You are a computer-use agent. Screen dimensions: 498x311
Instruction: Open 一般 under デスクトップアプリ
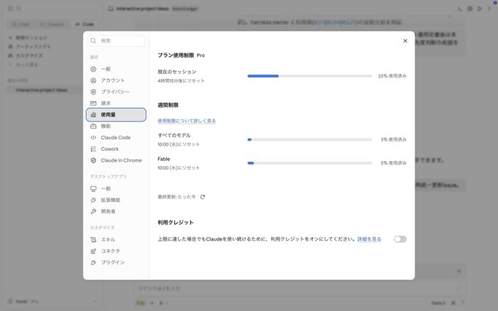pyautogui.click(x=116, y=189)
